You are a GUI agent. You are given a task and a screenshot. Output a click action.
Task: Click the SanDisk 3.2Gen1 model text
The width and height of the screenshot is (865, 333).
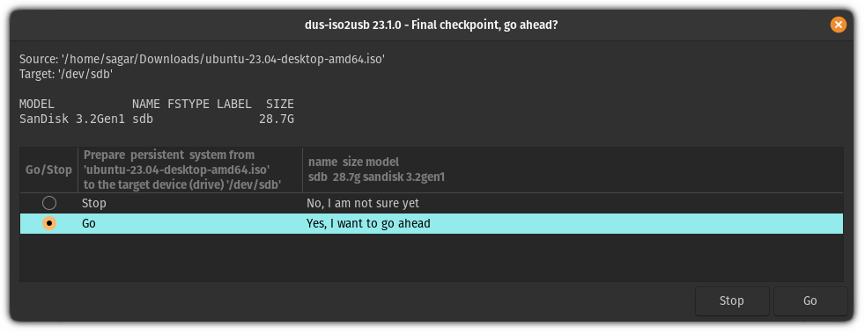72,119
